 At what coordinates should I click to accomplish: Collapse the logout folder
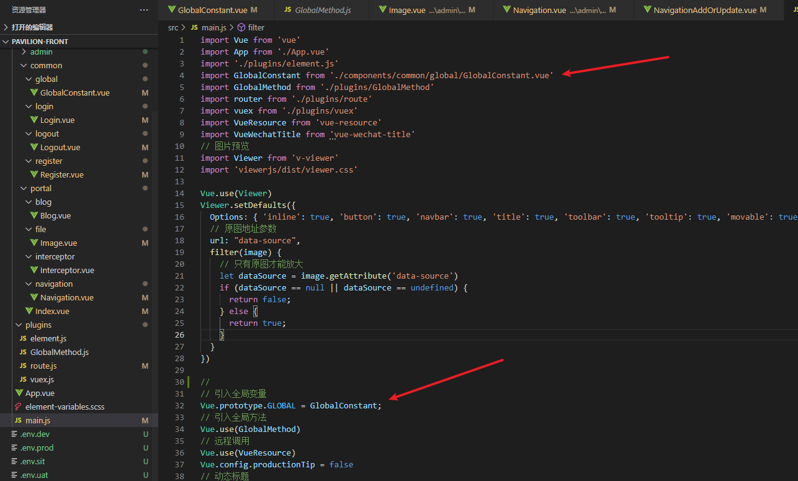pos(29,133)
